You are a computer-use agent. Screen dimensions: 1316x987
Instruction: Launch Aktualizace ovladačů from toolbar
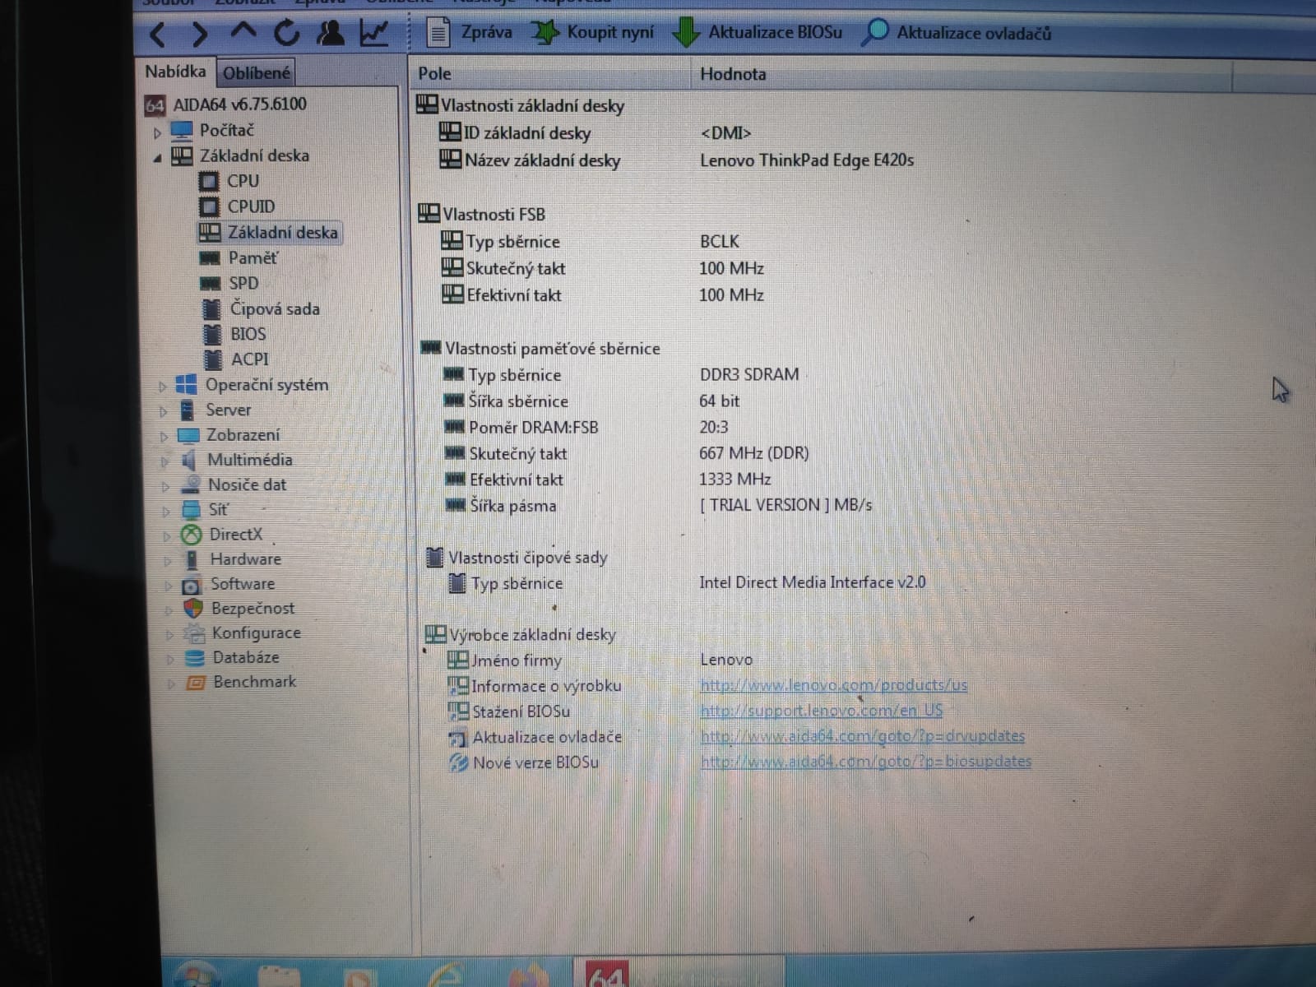point(957,33)
